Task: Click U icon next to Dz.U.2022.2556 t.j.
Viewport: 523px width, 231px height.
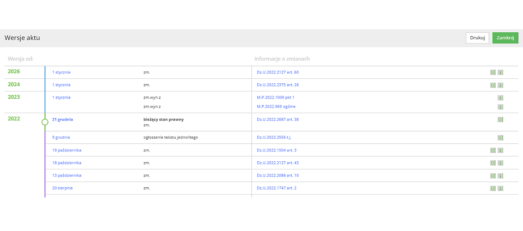Action: [x=500, y=138]
